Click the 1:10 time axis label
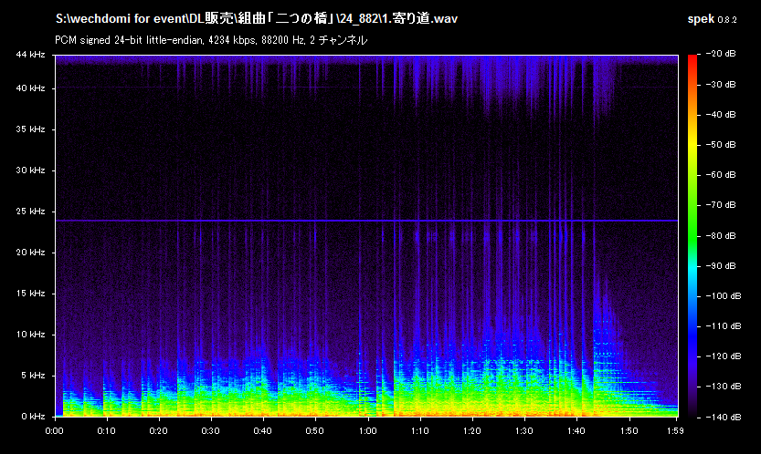This screenshot has width=761, height=454. pyautogui.click(x=420, y=431)
